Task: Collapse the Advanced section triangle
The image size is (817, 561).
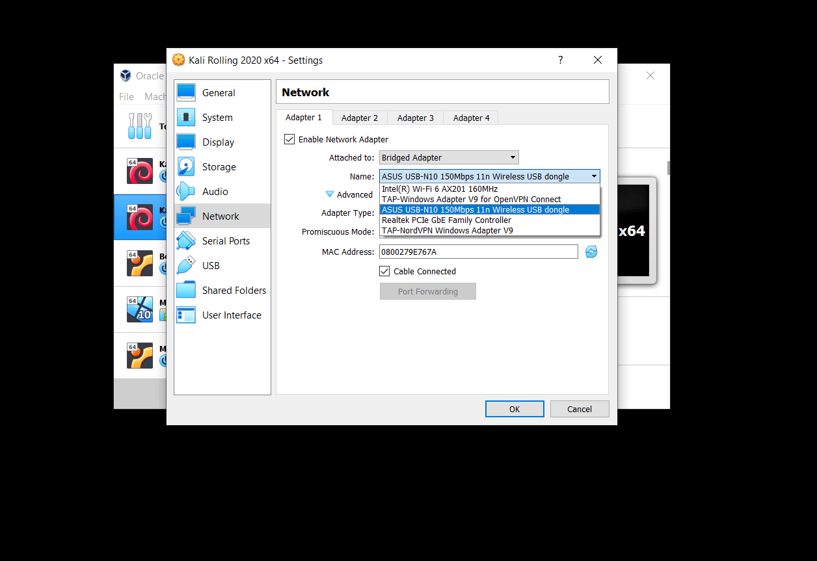Action: 330,194
